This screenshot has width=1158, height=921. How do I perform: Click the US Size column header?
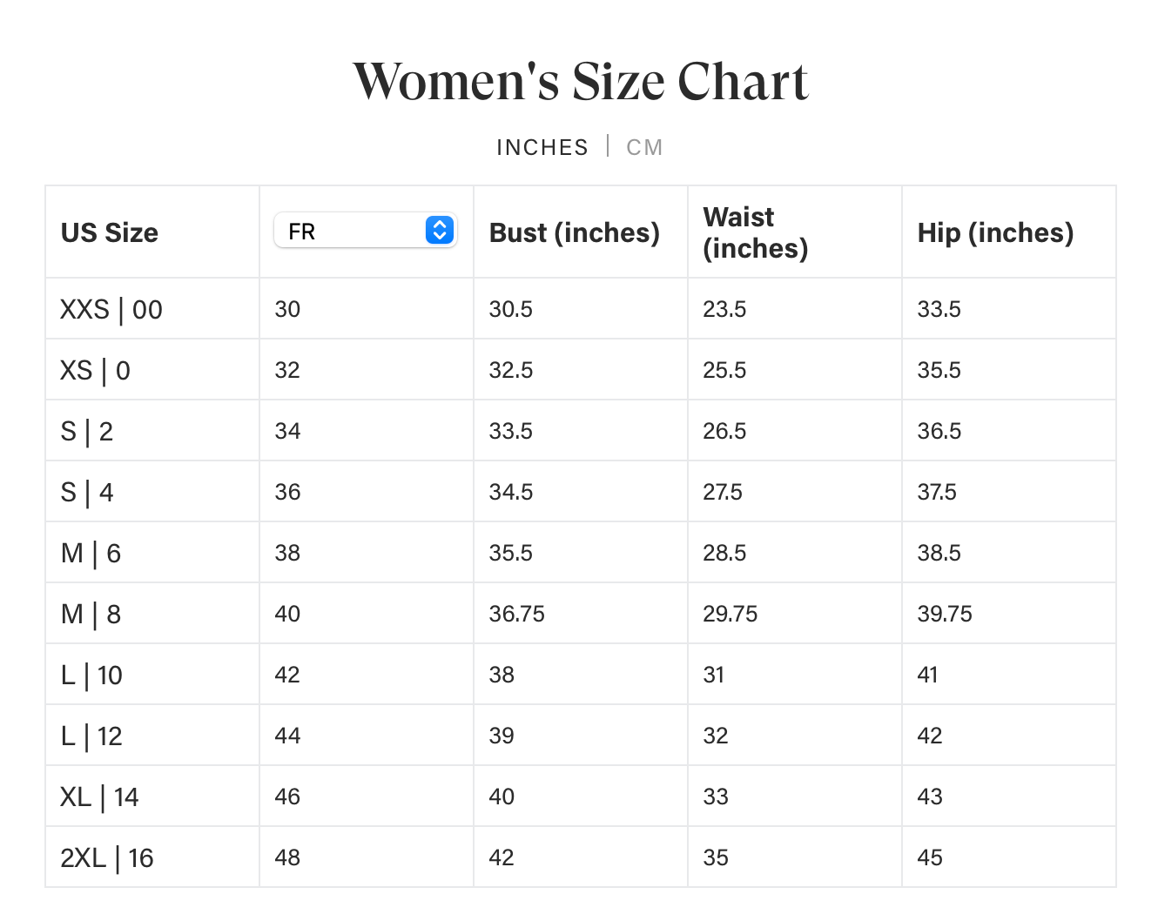[110, 233]
